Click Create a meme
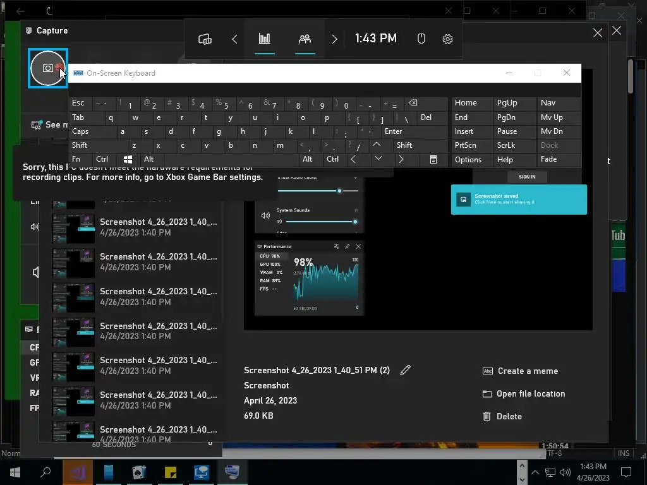The height and width of the screenshot is (485, 647). point(521,371)
